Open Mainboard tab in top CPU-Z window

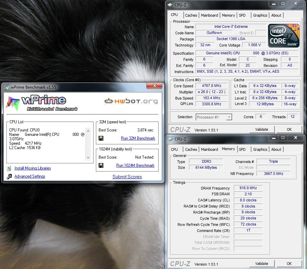(209, 15)
